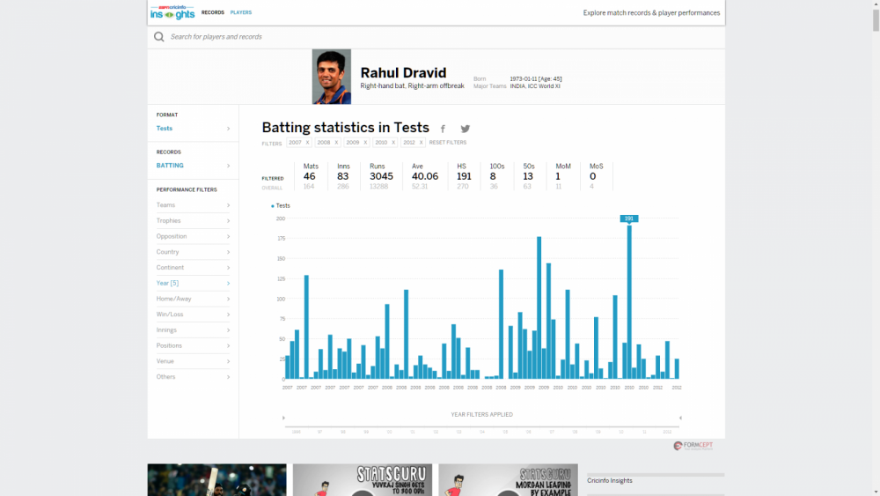
Task: Expand the Continent filter
Action: tap(193, 268)
